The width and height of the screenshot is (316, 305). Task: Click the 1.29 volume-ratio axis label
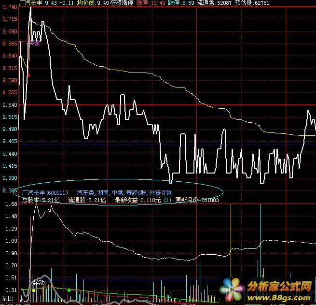12,229
